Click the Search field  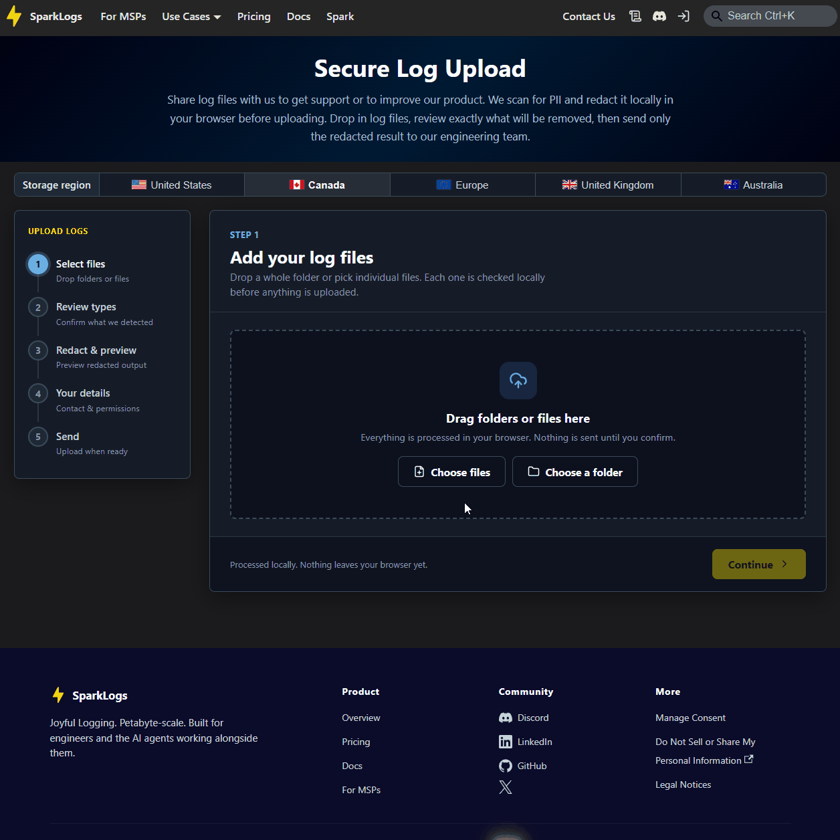[x=770, y=16]
